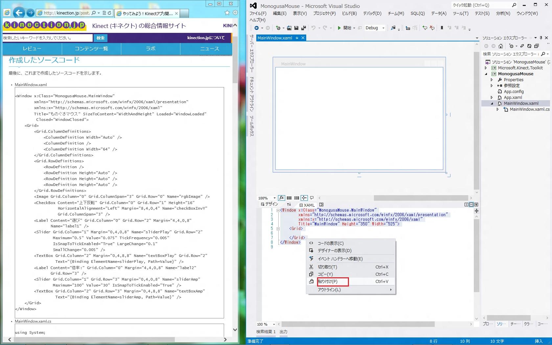This screenshot has height=345, width=552.
Task: Open the Debug configuration dropdown
Action: click(383, 28)
